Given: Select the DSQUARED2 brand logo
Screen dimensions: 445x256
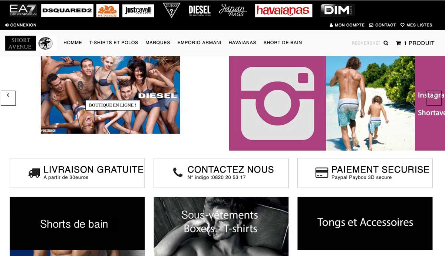Looking at the screenshot, I should tap(67, 11).
